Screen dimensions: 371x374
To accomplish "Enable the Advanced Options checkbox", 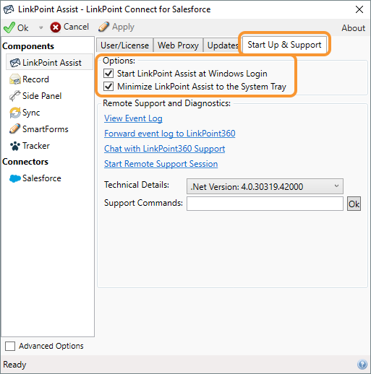I will click(10, 346).
